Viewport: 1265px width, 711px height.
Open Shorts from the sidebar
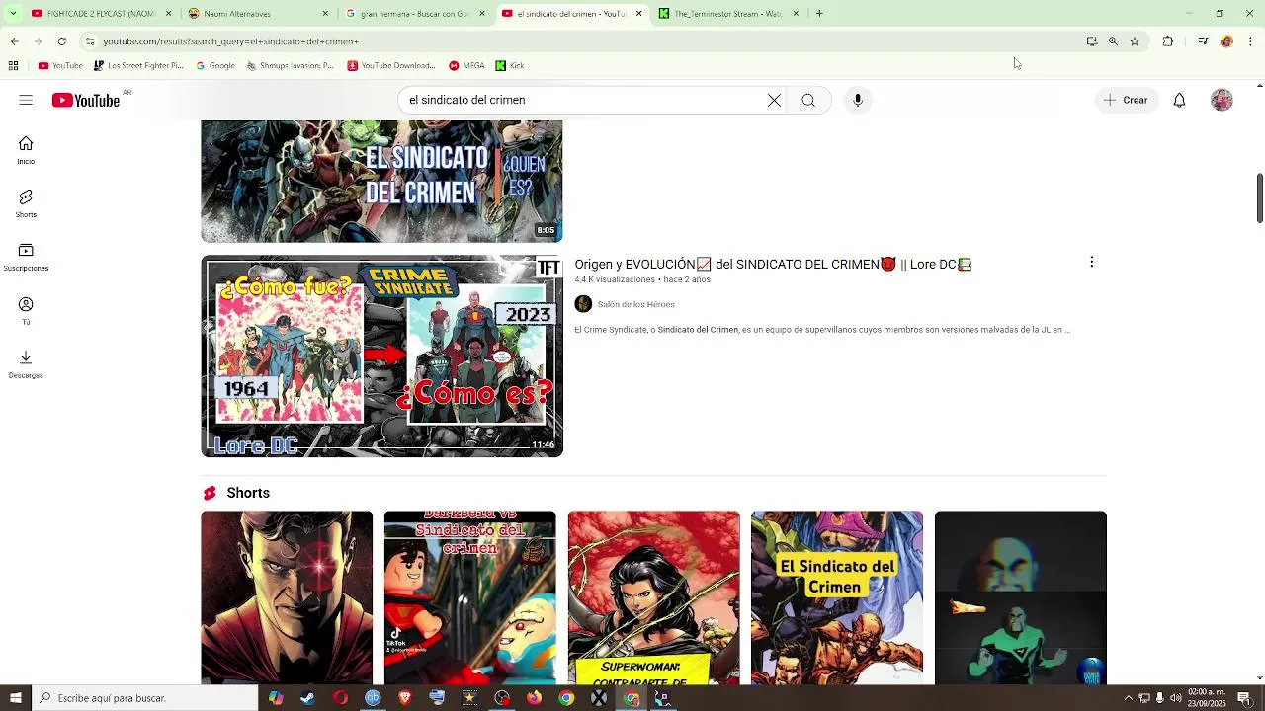[x=26, y=204]
